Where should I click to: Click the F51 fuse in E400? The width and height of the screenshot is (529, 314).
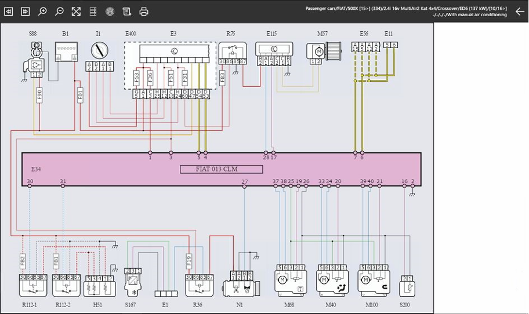coord(171,78)
